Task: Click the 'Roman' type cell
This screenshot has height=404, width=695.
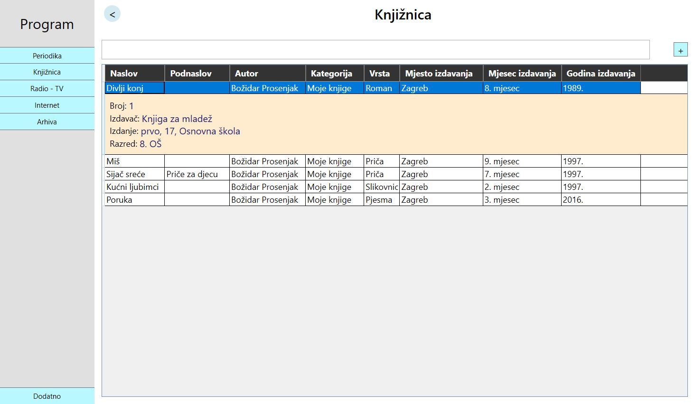Action: pyautogui.click(x=382, y=88)
